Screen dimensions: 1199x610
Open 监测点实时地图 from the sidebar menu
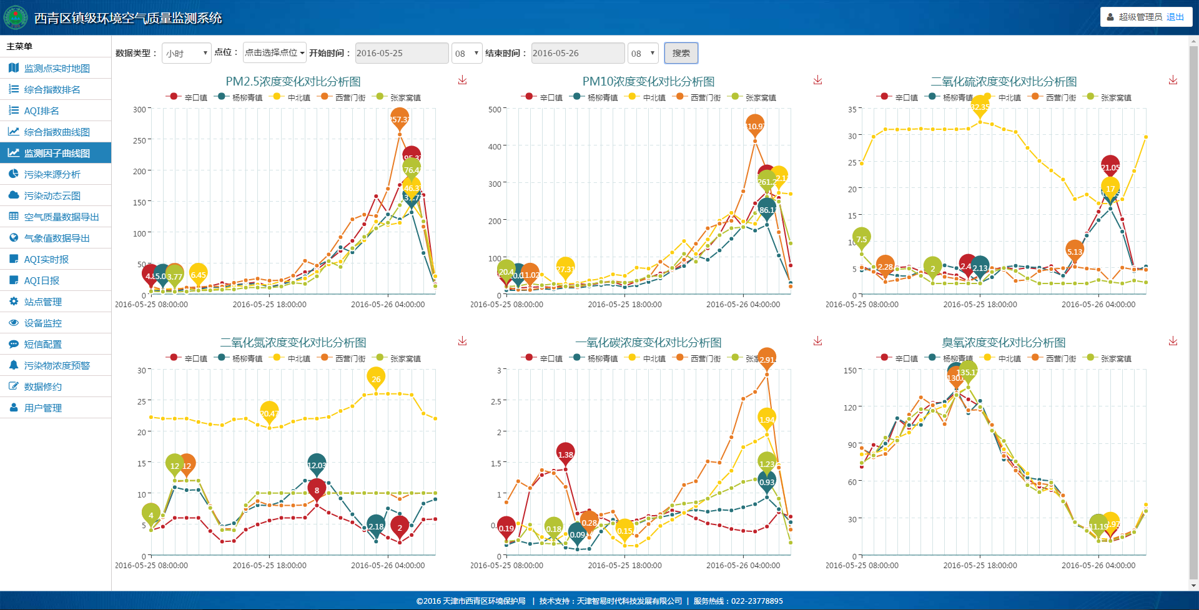pos(56,69)
